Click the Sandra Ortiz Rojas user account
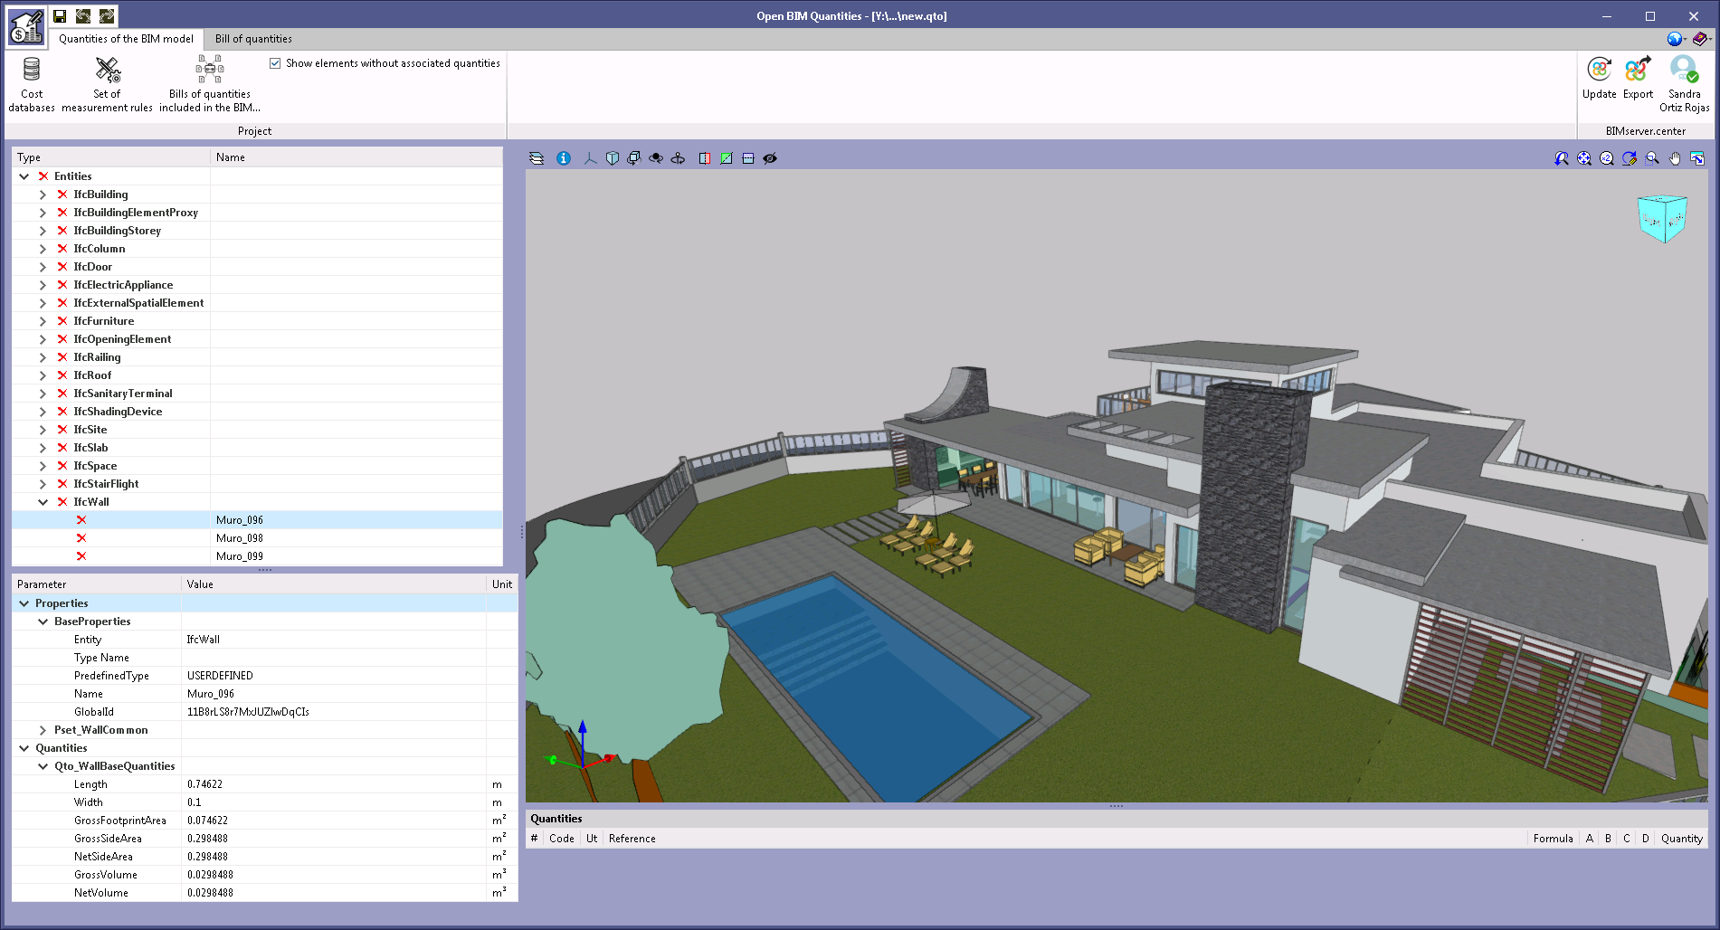1720x930 pixels. coord(1684,84)
